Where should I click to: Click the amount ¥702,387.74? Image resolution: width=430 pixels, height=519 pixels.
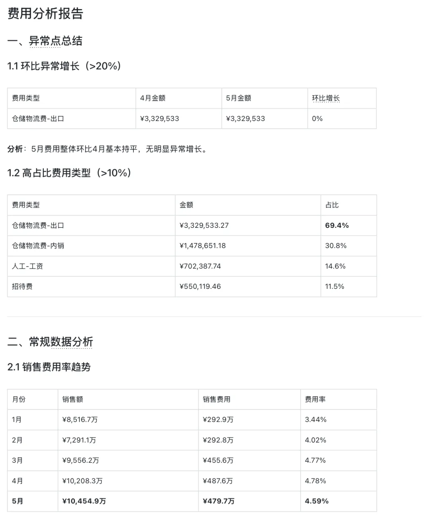[x=200, y=266]
